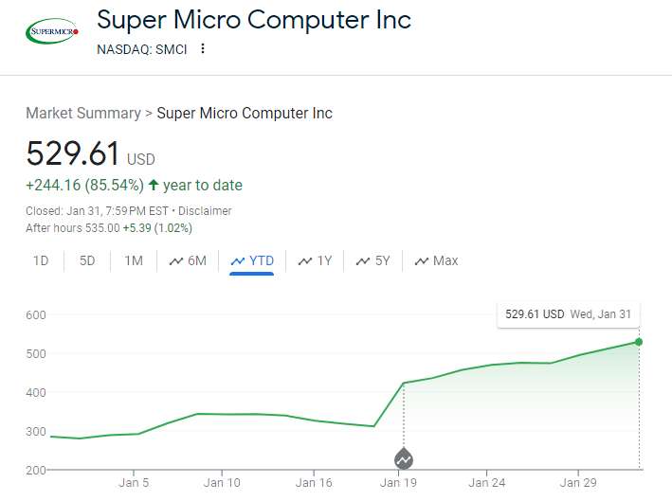The width and height of the screenshot is (672, 501).
Task: Open the three-dot menu beside NASDAQ: SMCI
Action: (203, 49)
